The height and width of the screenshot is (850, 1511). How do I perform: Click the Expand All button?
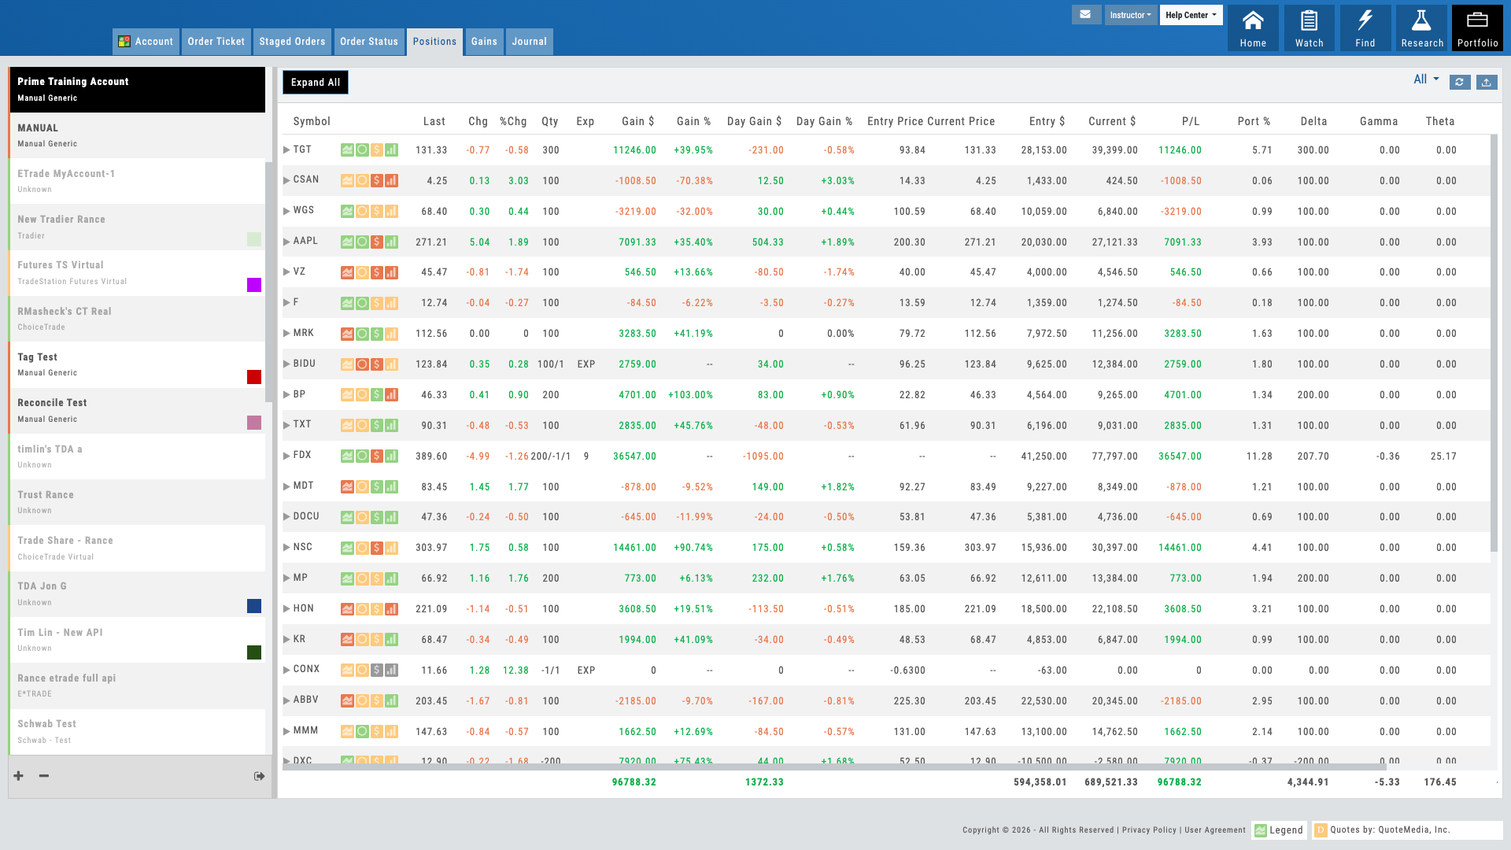(315, 82)
